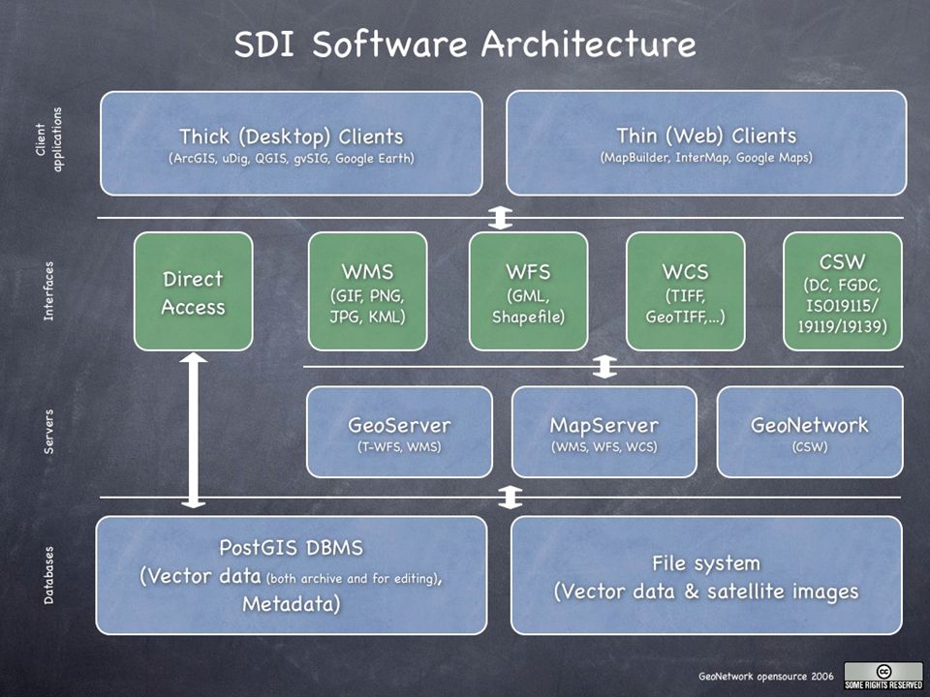Select the Databases row label
Image resolution: width=930 pixels, height=697 pixels.
pyautogui.click(x=48, y=575)
